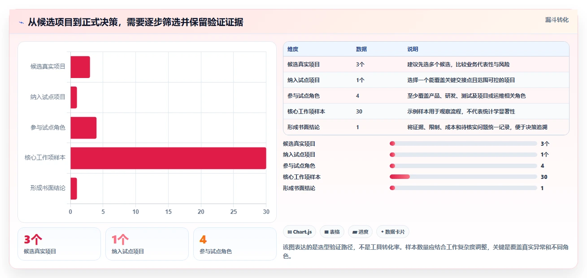Open the 3个 候选真实项目 data card
Viewport: 587px width, 278px height.
(x=59, y=244)
